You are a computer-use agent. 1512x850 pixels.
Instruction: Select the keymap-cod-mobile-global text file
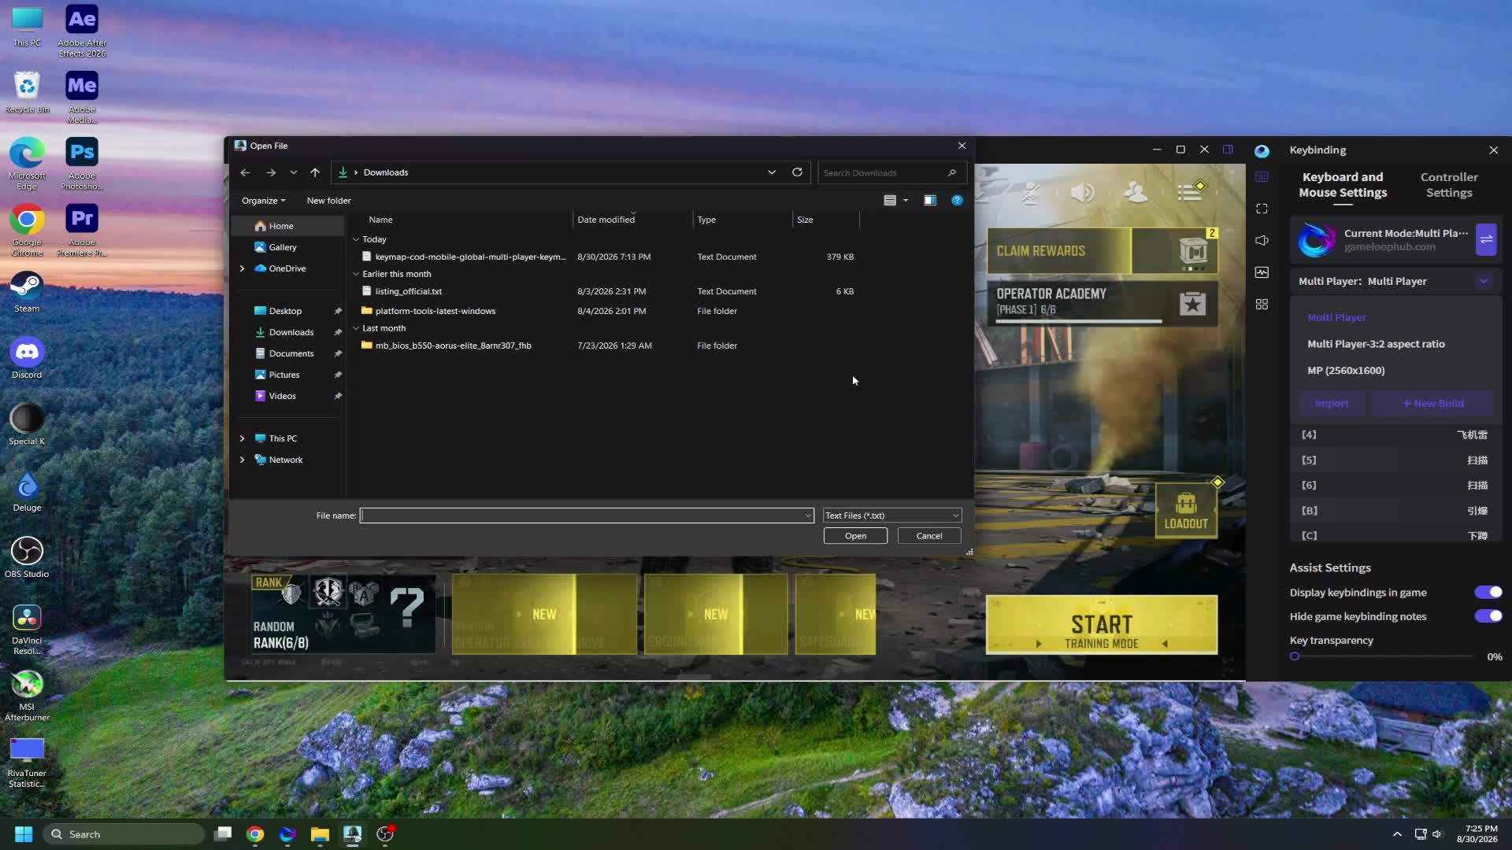(x=608, y=257)
